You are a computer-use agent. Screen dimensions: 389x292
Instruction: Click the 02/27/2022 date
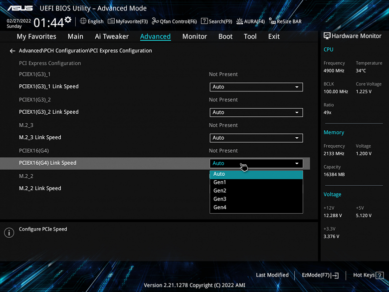tap(19, 21)
